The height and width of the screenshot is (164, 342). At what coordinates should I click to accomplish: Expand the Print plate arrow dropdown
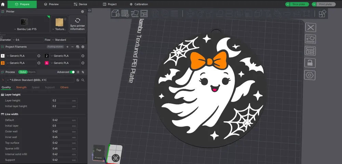coord(314,4)
